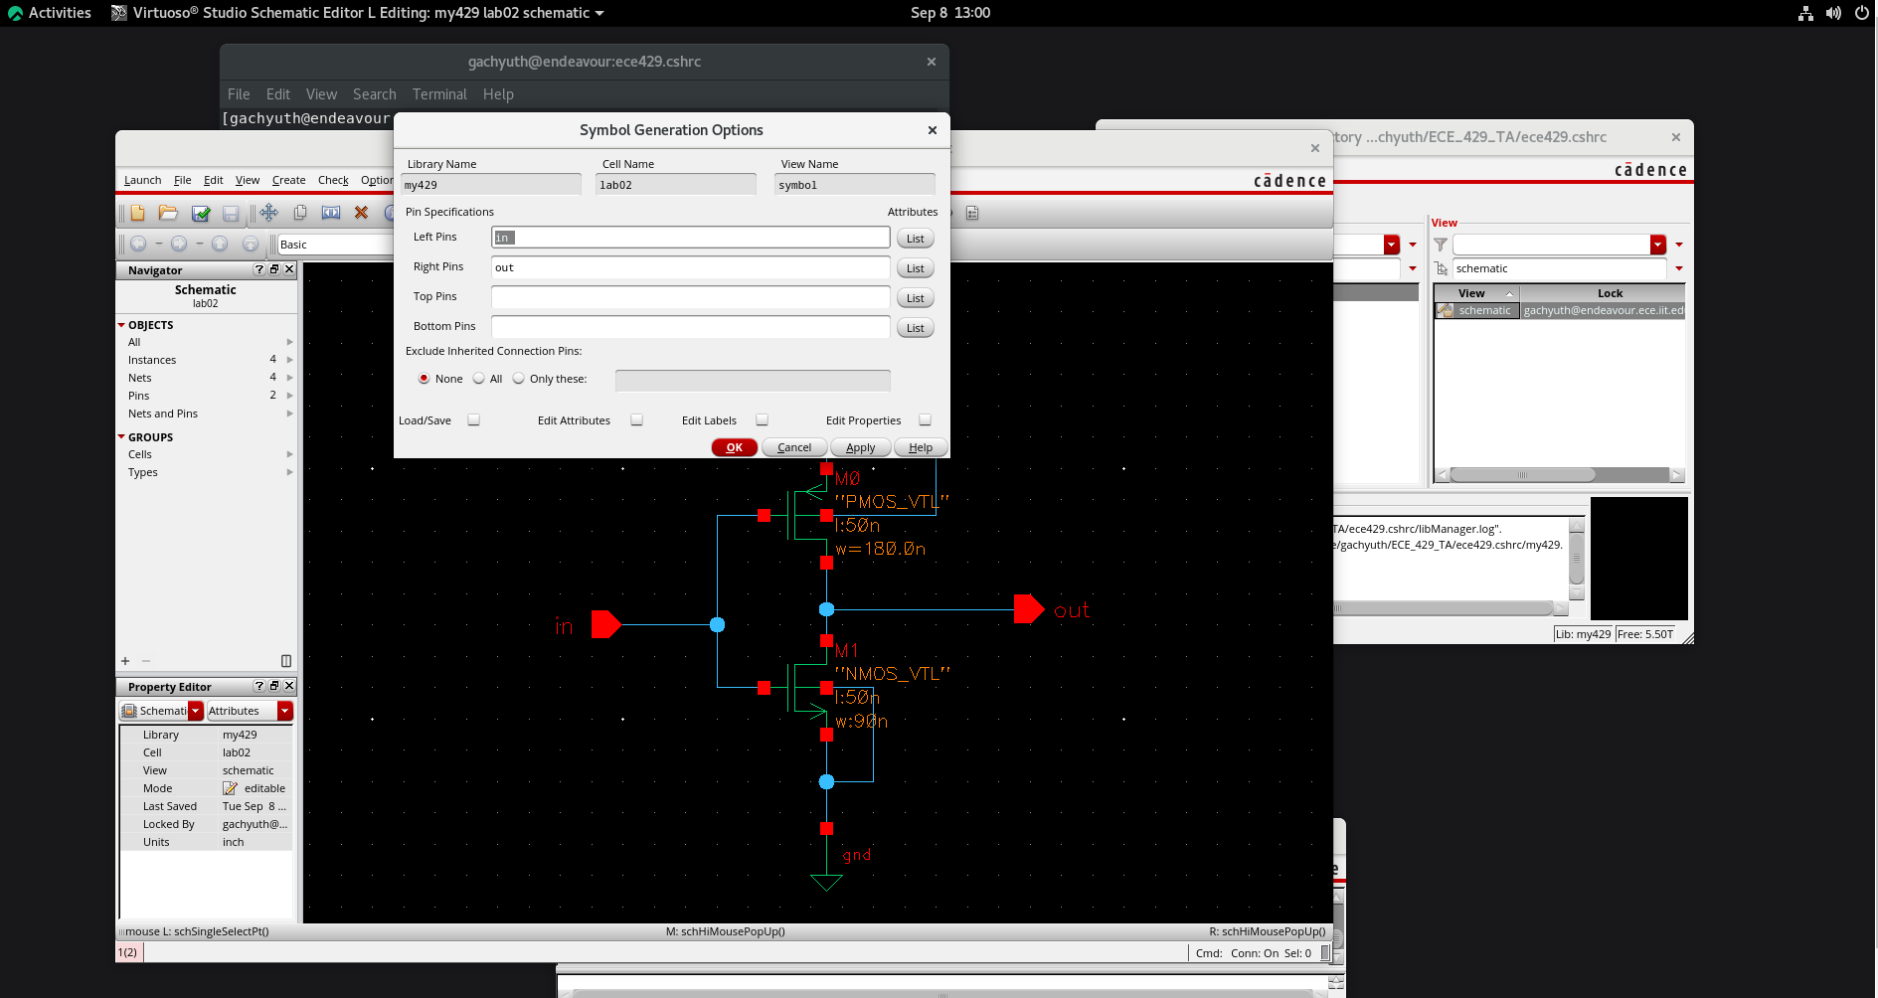This screenshot has width=1878, height=998.
Task: Click the Save floppy disk toolbar icon
Action: 231,213
